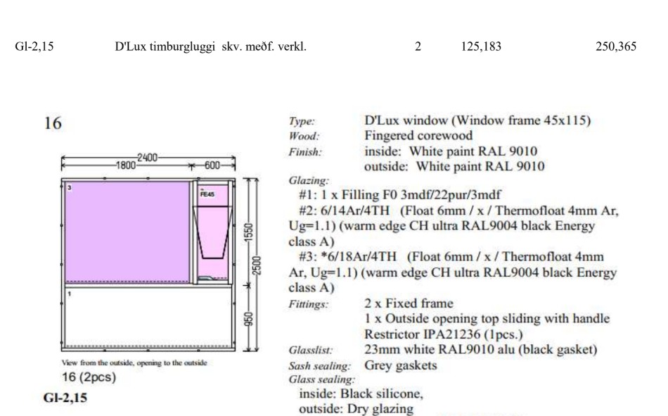Click the 'Type:' field label
668x416 pixels.
[x=302, y=121]
